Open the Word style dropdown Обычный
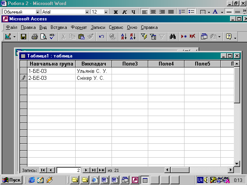The width and height of the screenshot is (247, 185). [38, 12]
